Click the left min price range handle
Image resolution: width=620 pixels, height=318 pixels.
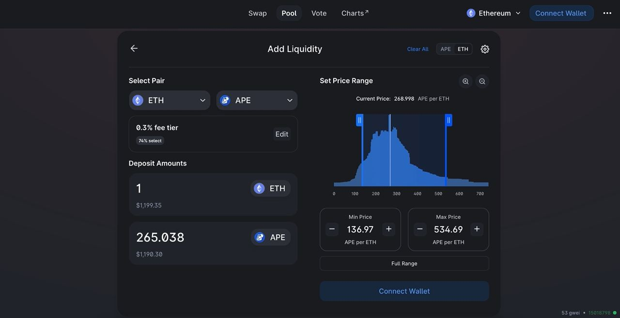(360, 120)
